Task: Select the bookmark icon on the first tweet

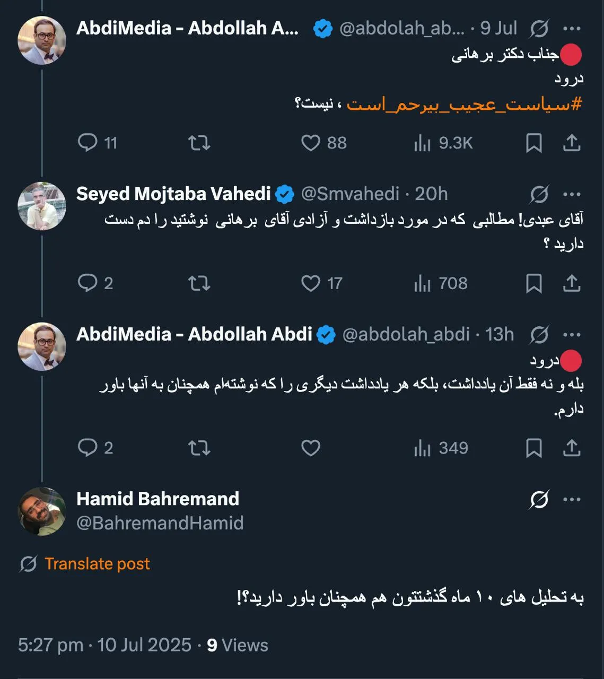Action: coord(535,142)
